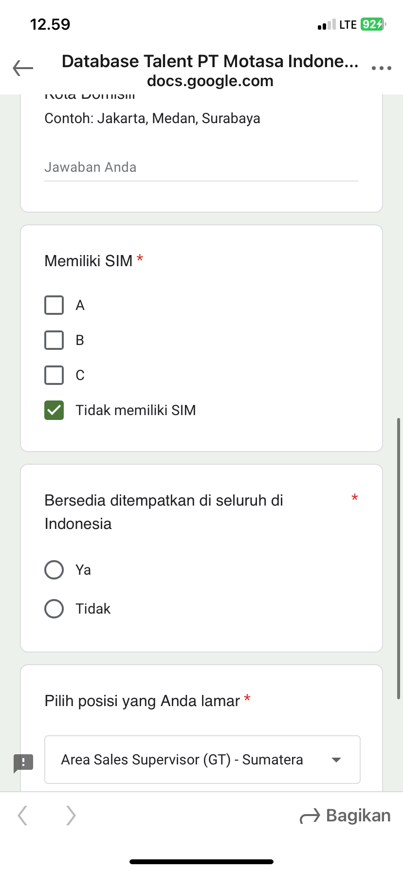Select the Ya radio option
Screen dimensions: 403x872
coord(54,570)
